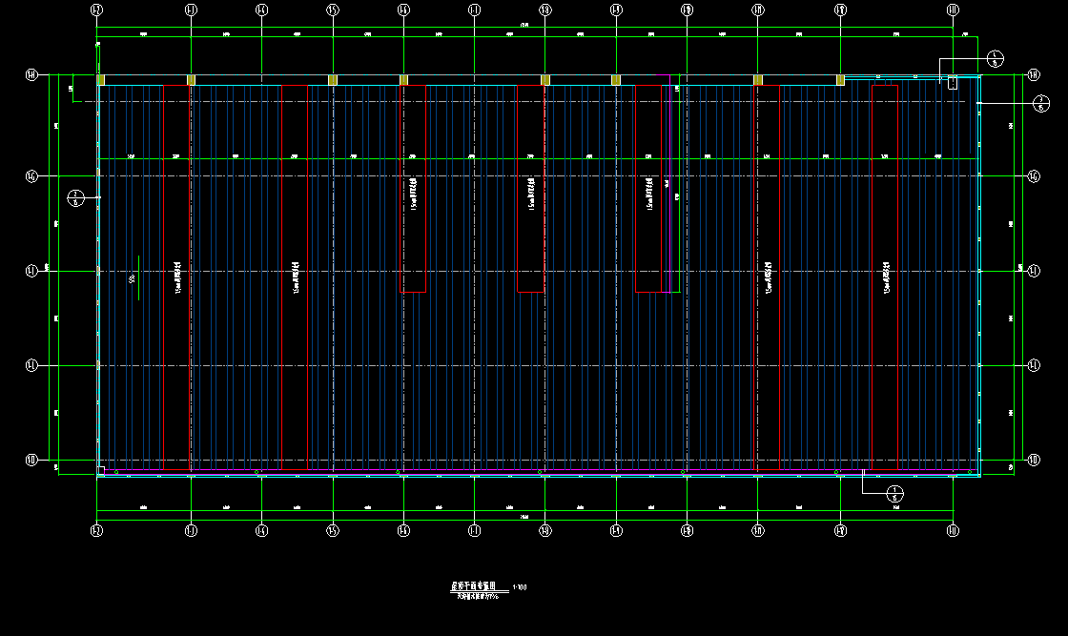Select the short red panel next to the magenta line

point(648,189)
